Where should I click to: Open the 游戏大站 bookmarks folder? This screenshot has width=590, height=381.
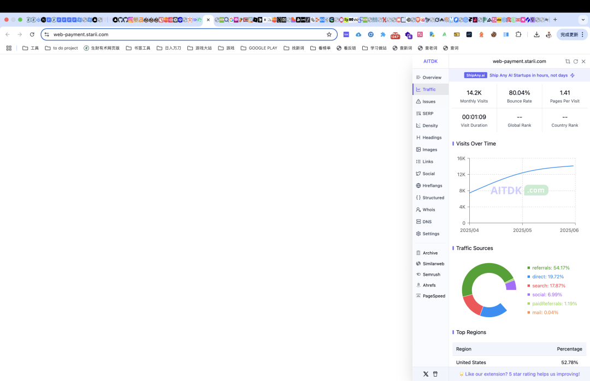pyautogui.click(x=199, y=48)
